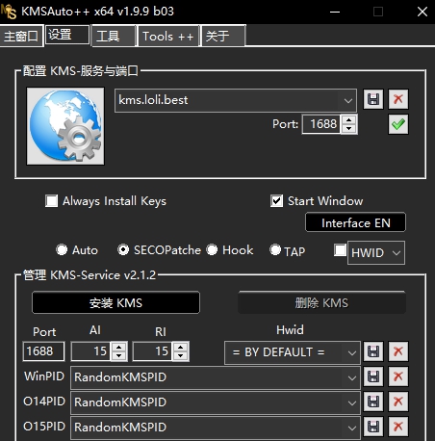Switch to the 主窗口 tab
435x441 pixels.
tap(21, 36)
